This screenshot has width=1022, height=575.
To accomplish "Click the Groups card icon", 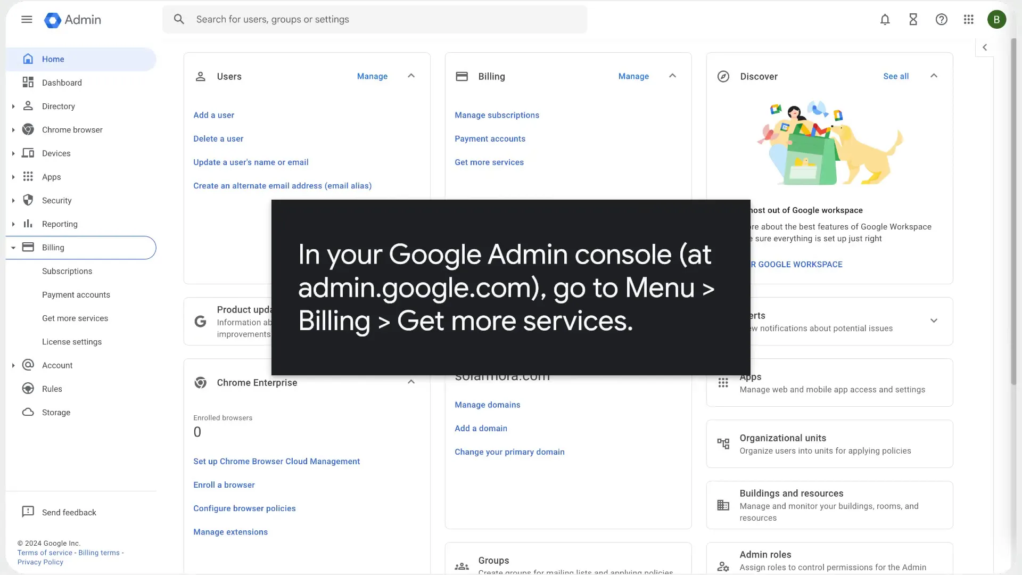I will tap(461, 566).
